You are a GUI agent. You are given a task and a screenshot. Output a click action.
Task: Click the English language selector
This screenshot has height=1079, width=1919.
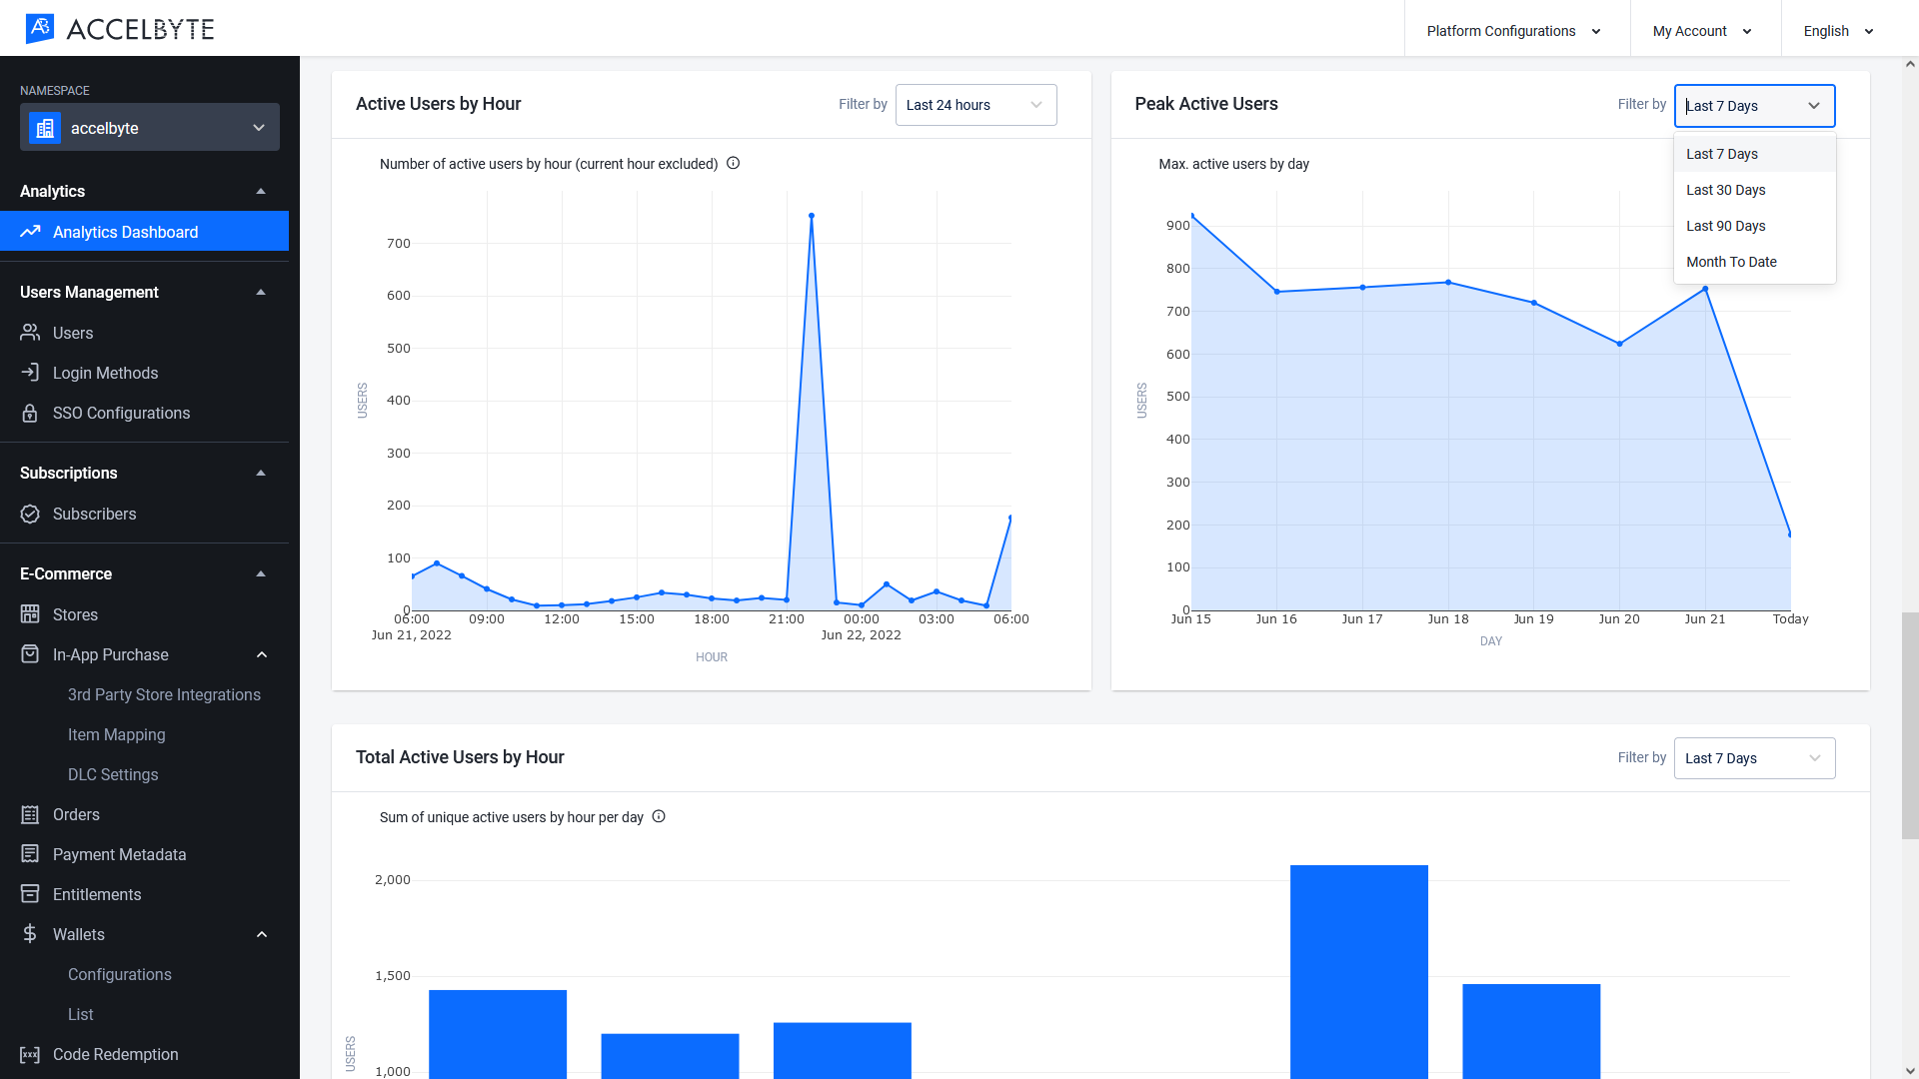pyautogui.click(x=1839, y=30)
